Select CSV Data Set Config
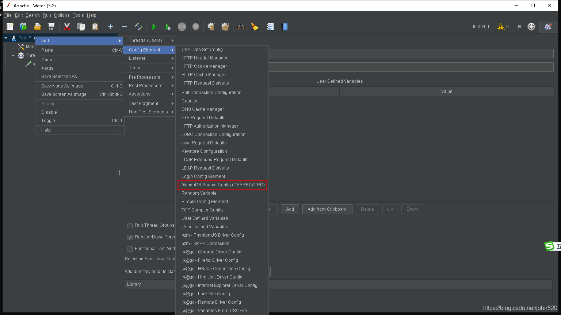Image resolution: width=561 pixels, height=315 pixels. 222,50
